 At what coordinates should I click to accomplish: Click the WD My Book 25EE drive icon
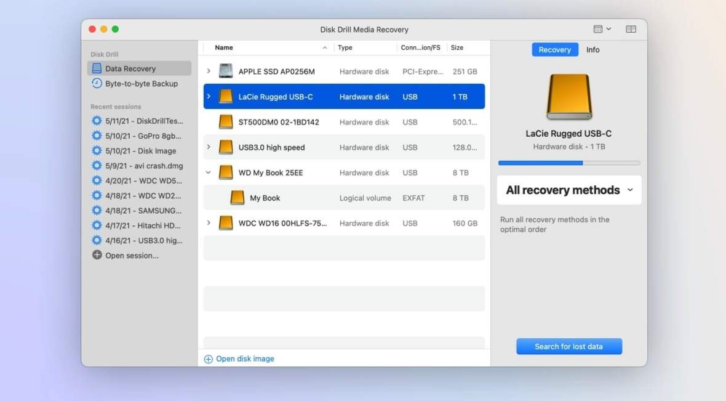(226, 172)
